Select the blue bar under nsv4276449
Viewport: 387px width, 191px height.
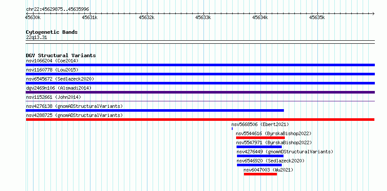coord(260,156)
